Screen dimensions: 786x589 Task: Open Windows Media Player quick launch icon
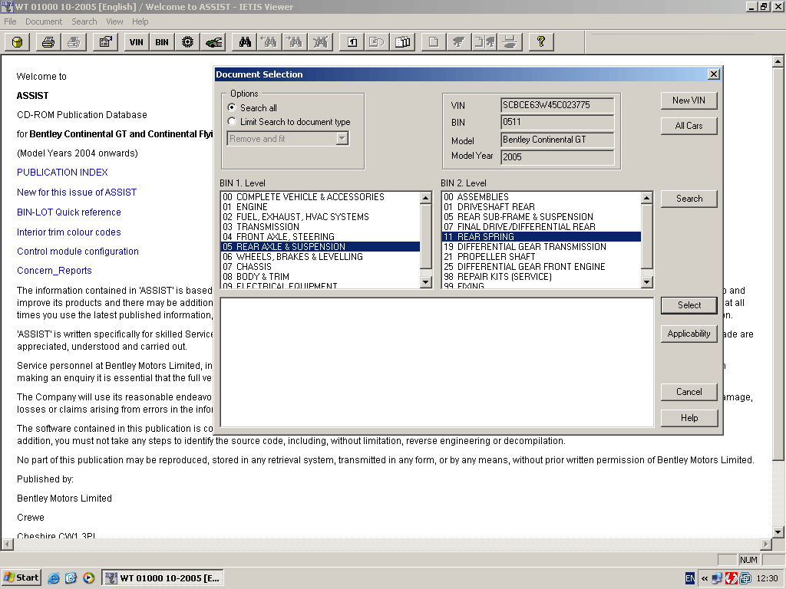(89, 578)
